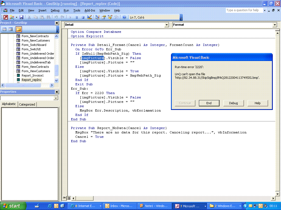
Task: Open Project panel toolbar options arrow
Action: (x=58, y=29)
